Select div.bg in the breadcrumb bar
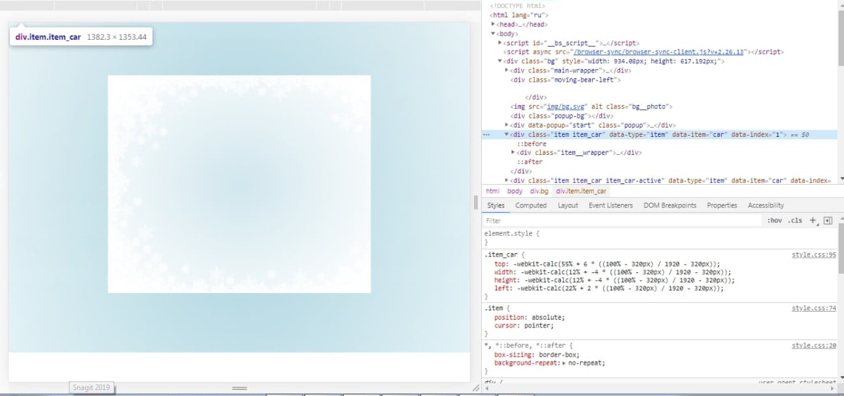Viewport: 844px width, 396px height. (540, 191)
